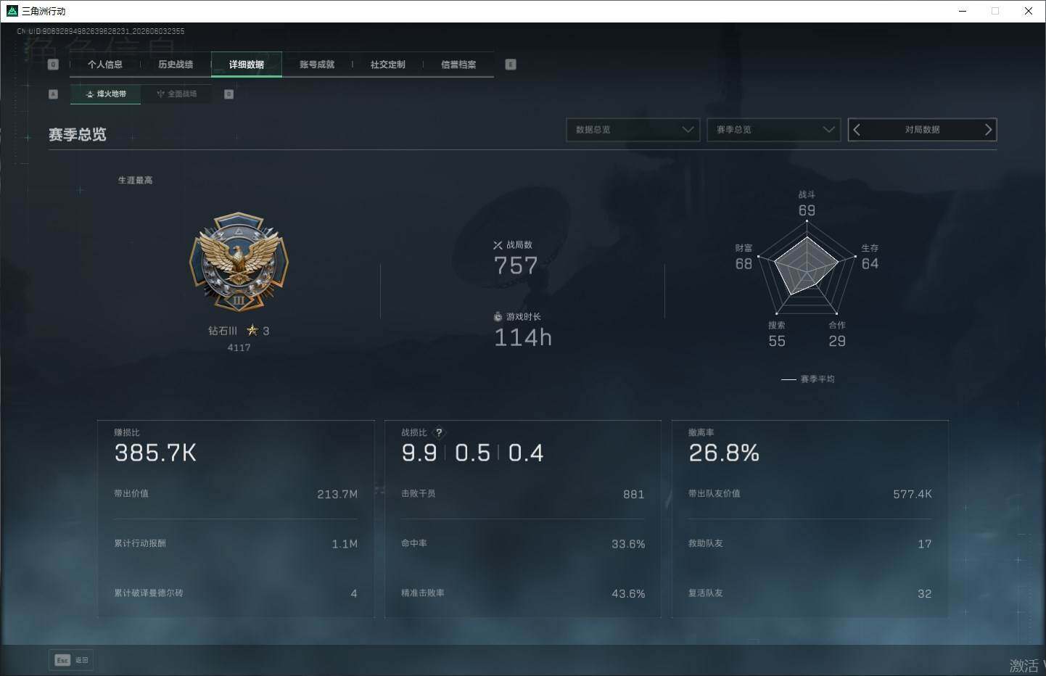Click the D next-mode key icon
Screen dimensions: 1046x676
coord(228,94)
